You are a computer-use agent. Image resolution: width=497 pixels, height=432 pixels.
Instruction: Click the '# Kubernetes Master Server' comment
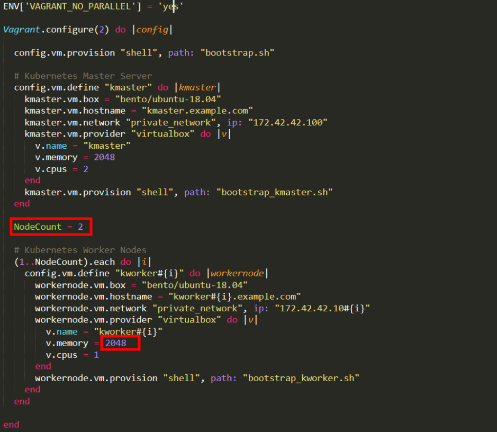tap(83, 76)
